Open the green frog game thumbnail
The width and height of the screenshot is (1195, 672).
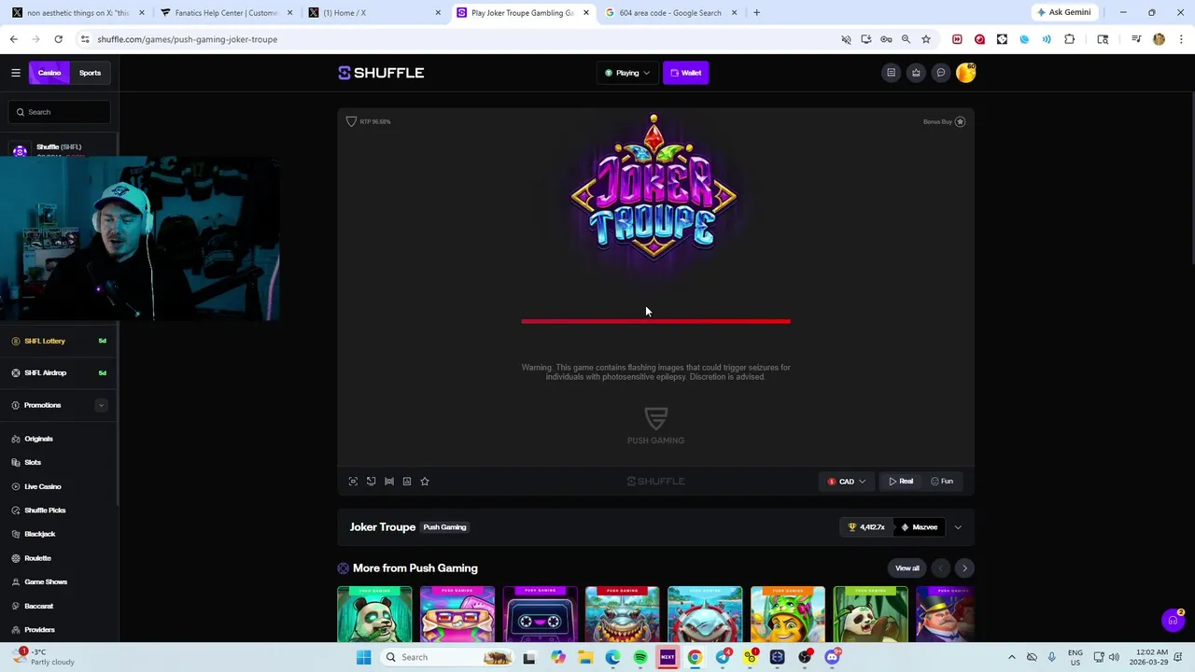[x=788, y=615]
